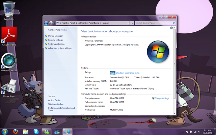
Task: Open Windows Update link
Action: click(56, 104)
